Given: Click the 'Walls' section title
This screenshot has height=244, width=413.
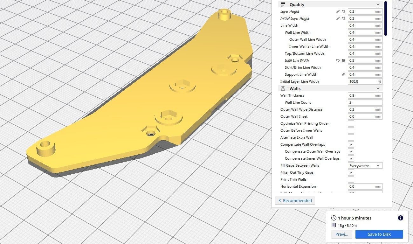Looking at the screenshot, I should (295, 88).
